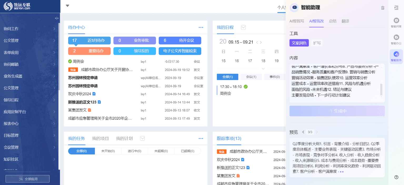Image resolution: width=404 pixels, height=185 pixels.
Task: Click left sidebar vertical scrollbar
Action: [59, 57]
